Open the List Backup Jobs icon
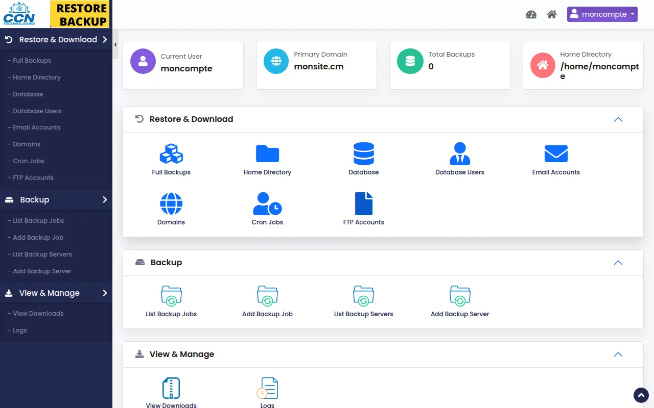The height and width of the screenshot is (408, 654). point(171,295)
